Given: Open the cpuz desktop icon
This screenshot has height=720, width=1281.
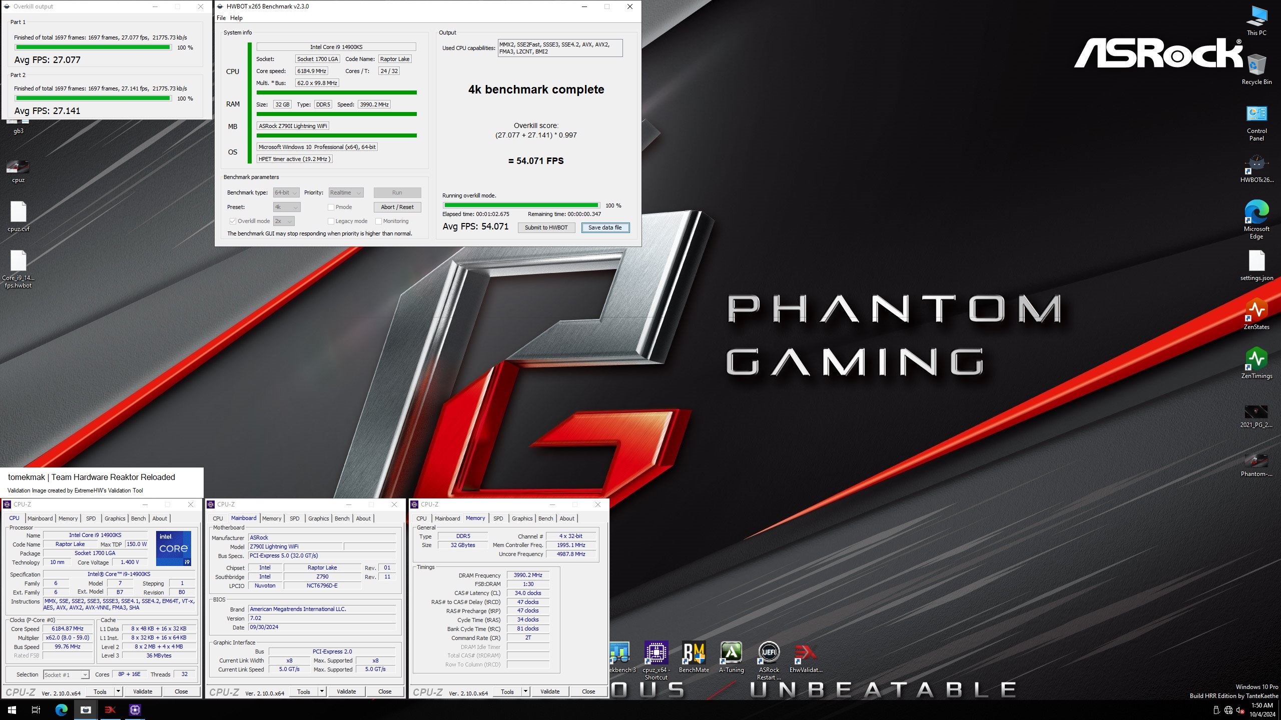Looking at the screenshot, I should click(18, 171).
